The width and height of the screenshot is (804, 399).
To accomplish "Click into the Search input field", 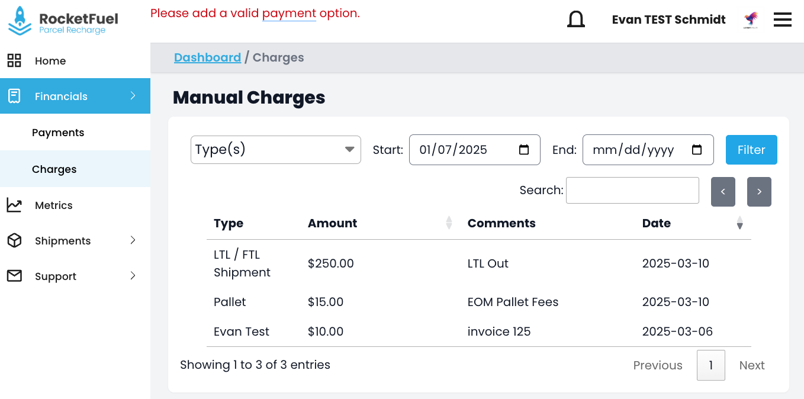I will (x=632, y=191).
